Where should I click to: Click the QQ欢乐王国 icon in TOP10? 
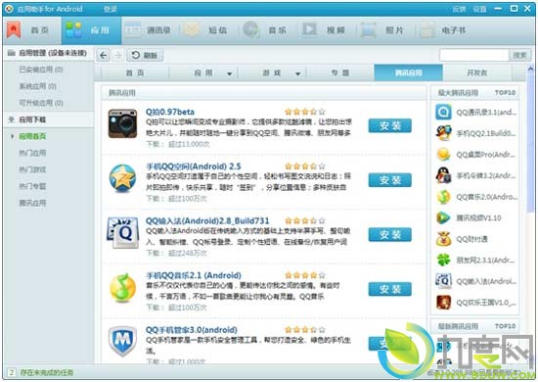click(x=443, y=303)
